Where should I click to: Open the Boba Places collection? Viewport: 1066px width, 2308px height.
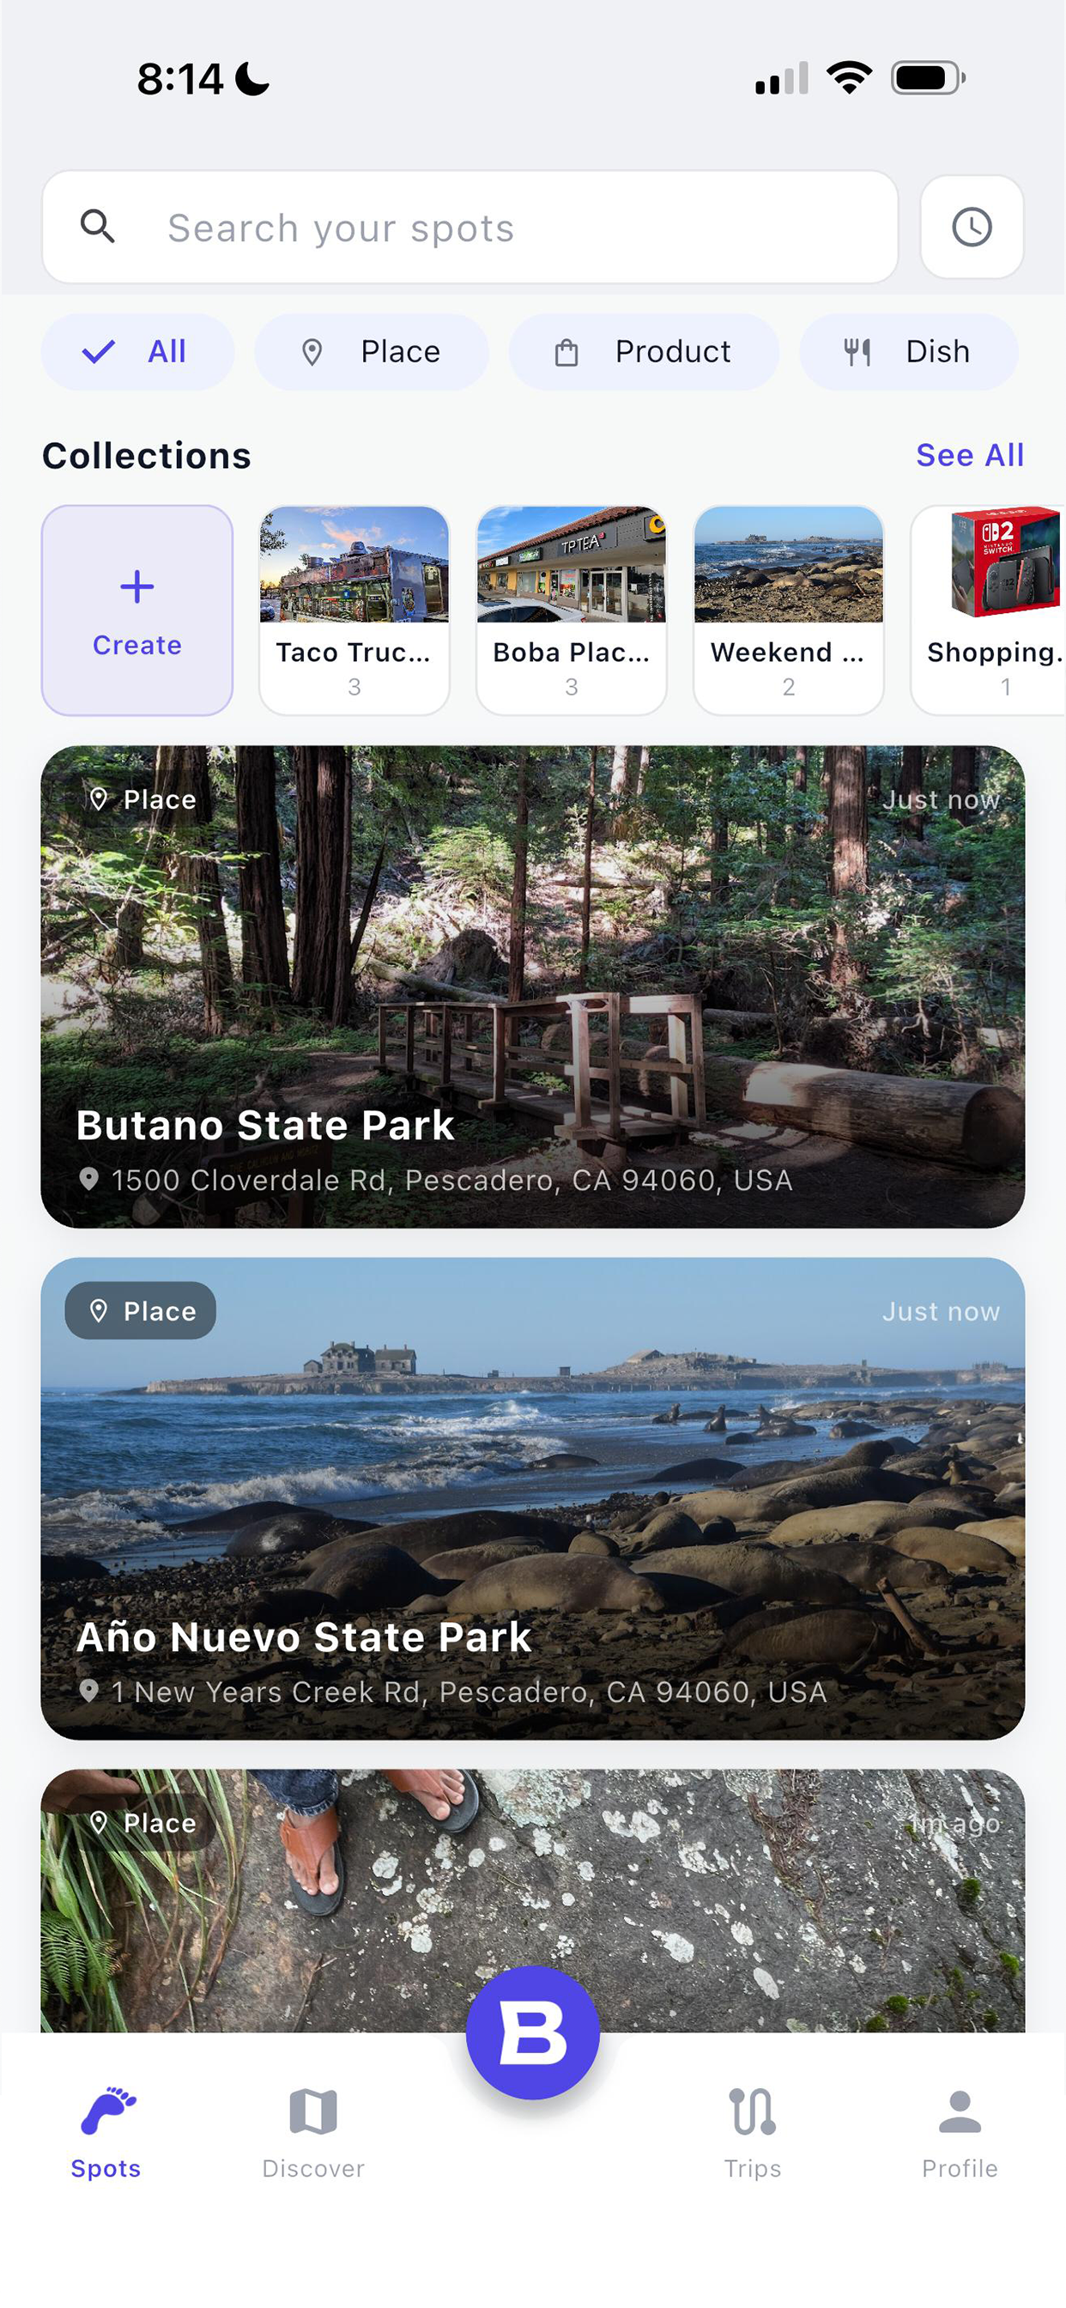[572, 610]
